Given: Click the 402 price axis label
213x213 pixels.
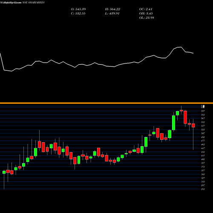Looking at the screenshot, I should [203, 159].
